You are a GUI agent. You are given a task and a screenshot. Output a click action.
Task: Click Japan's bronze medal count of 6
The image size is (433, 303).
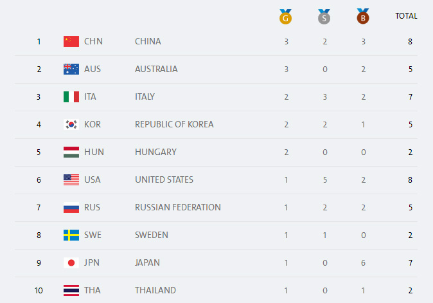click(x=364, y=262)
